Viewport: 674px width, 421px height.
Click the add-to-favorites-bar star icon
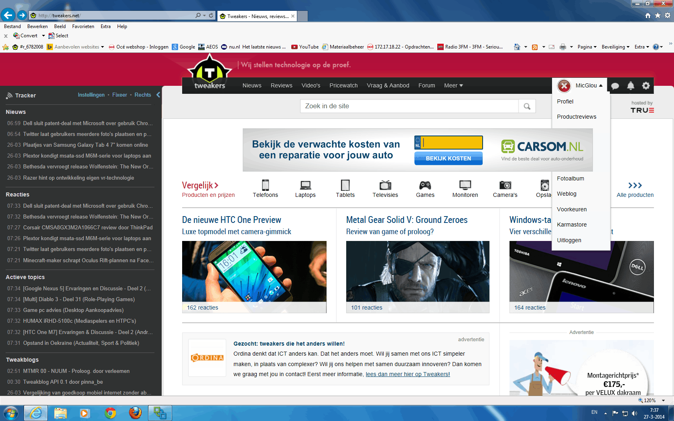6,47
